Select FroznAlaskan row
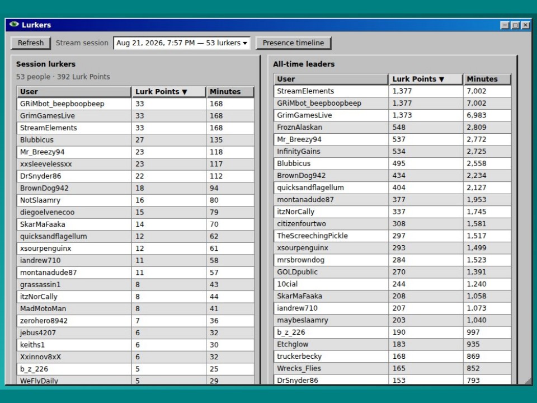537x403 pixels. pos(393,127)
